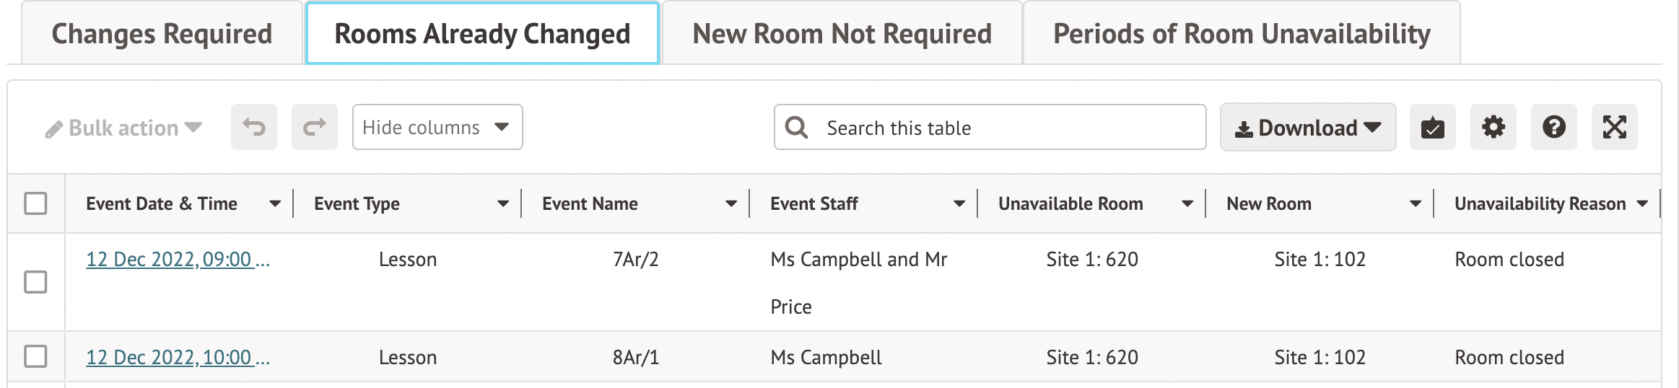Open table settings gear icon
This screenshot has height=388, width=1679.
1493,128
